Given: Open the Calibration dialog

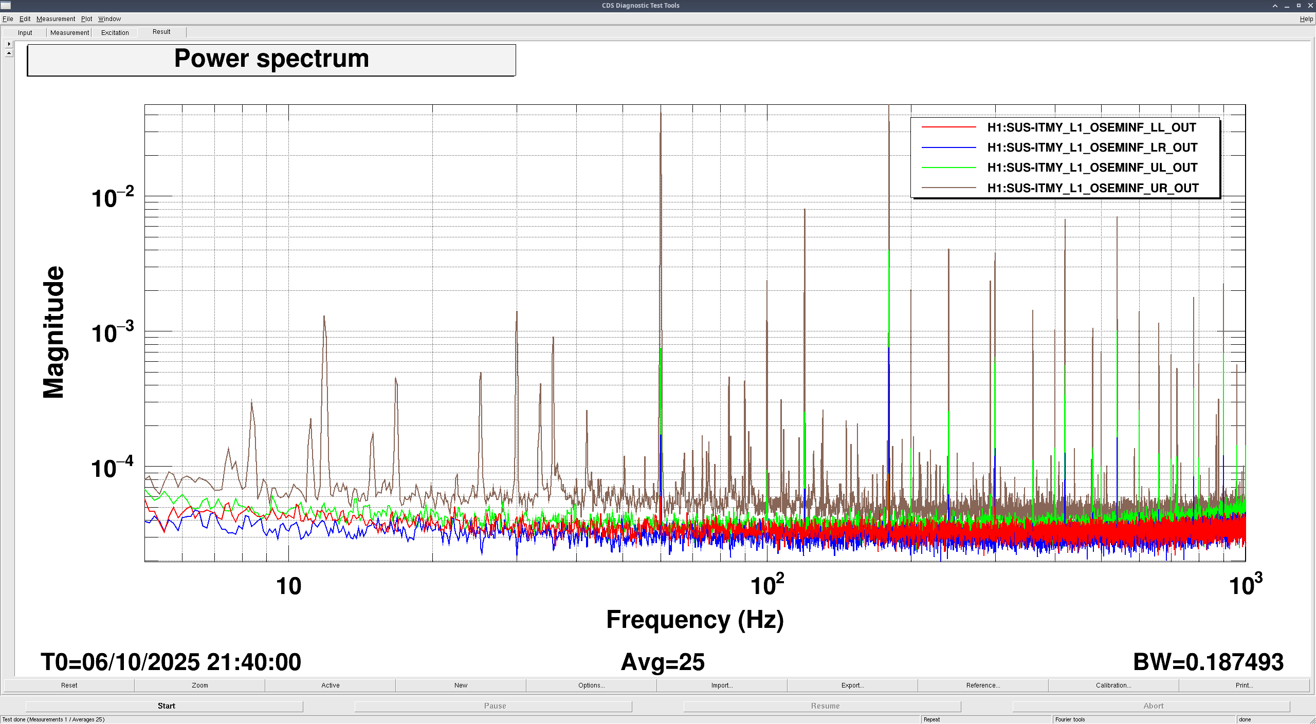Looking at the screenshot, I should (x=1113, y=685).
